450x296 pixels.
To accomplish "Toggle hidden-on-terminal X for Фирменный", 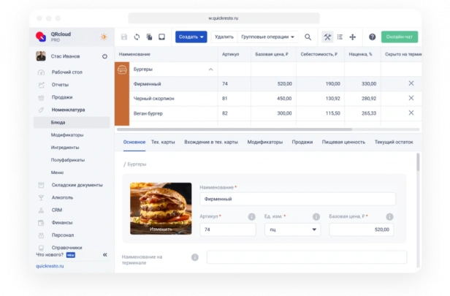I will point(411,83).
